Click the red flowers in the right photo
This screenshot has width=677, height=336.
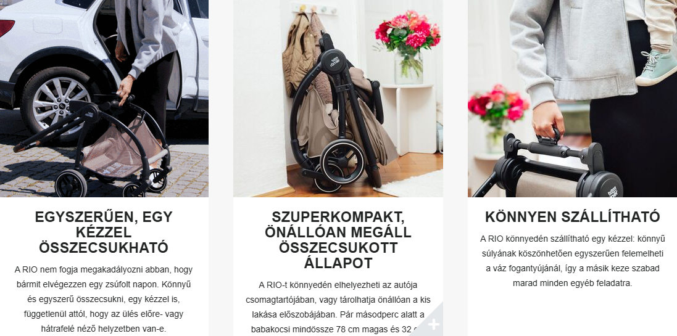pyautogui.click(x=497, y=104)
